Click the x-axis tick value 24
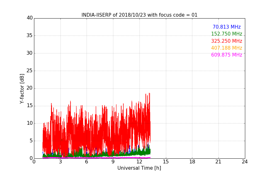Screen dimensions: 272x181 [245, 162]
